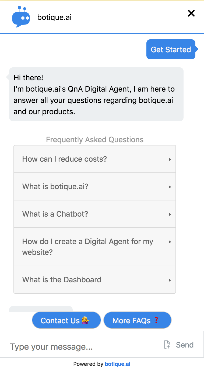
Task: Click the red question mark emoji icon
Action: coord(156,320)
